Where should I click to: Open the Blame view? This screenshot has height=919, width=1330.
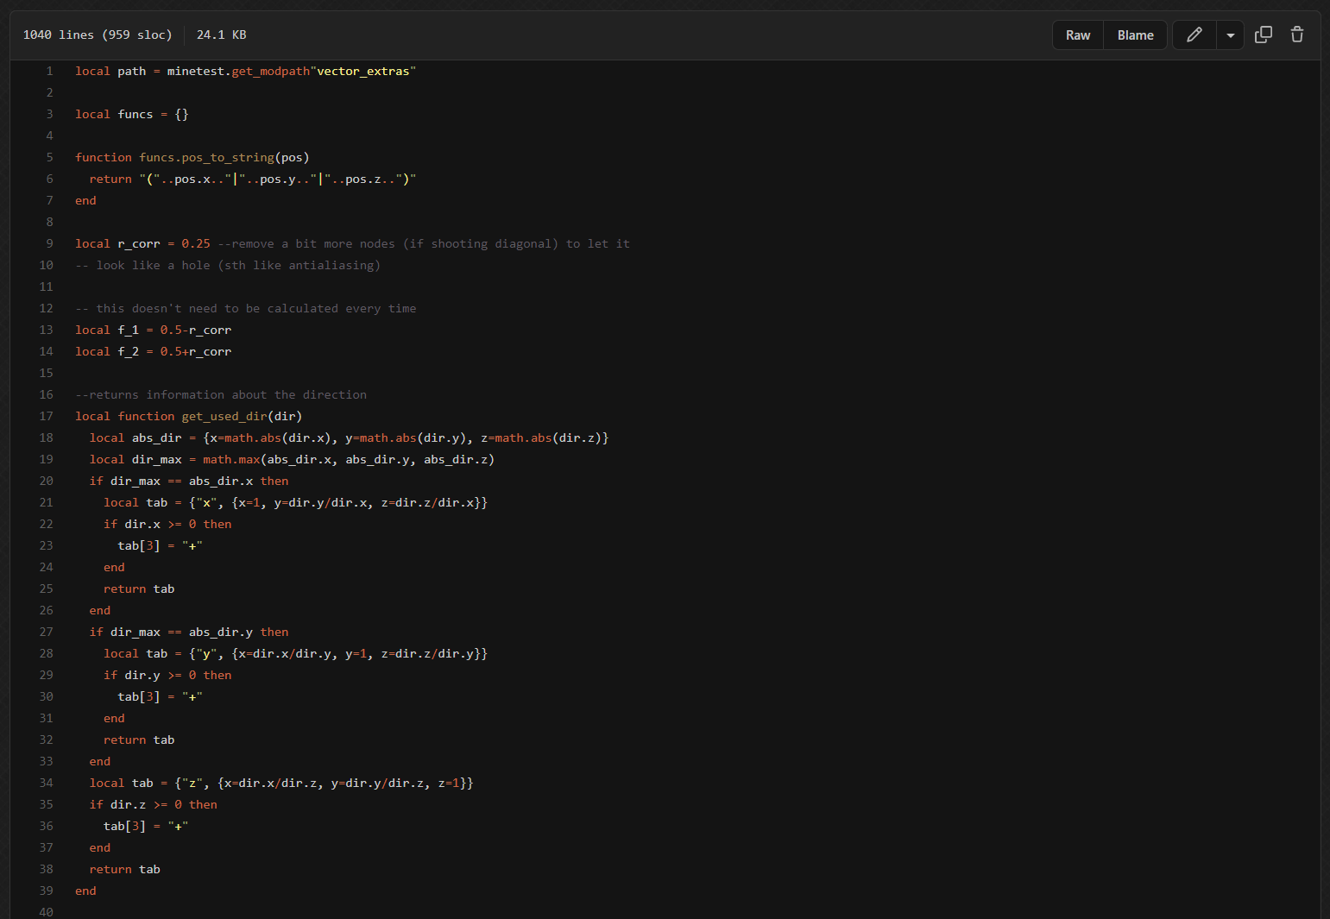click(1135, 35)
